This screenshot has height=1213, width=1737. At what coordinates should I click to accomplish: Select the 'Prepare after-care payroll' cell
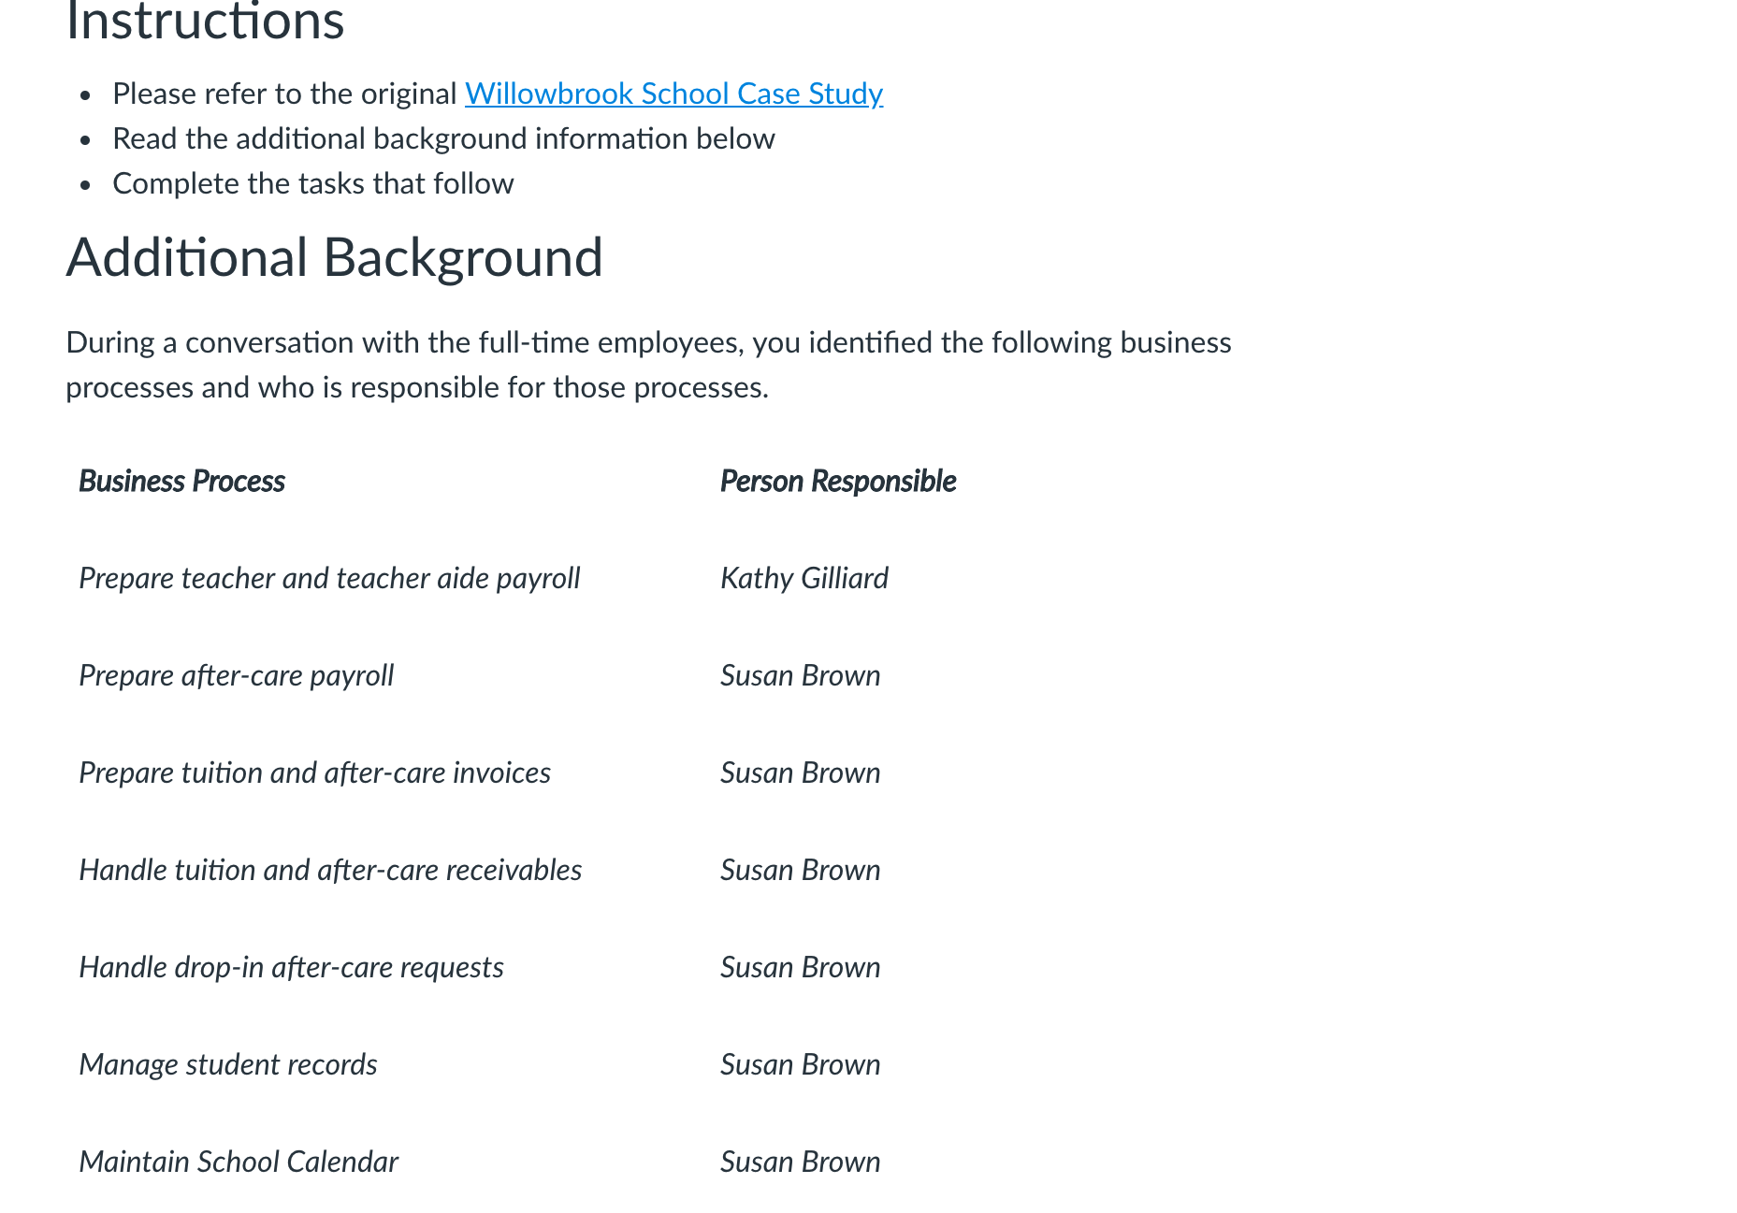point(236,675)
